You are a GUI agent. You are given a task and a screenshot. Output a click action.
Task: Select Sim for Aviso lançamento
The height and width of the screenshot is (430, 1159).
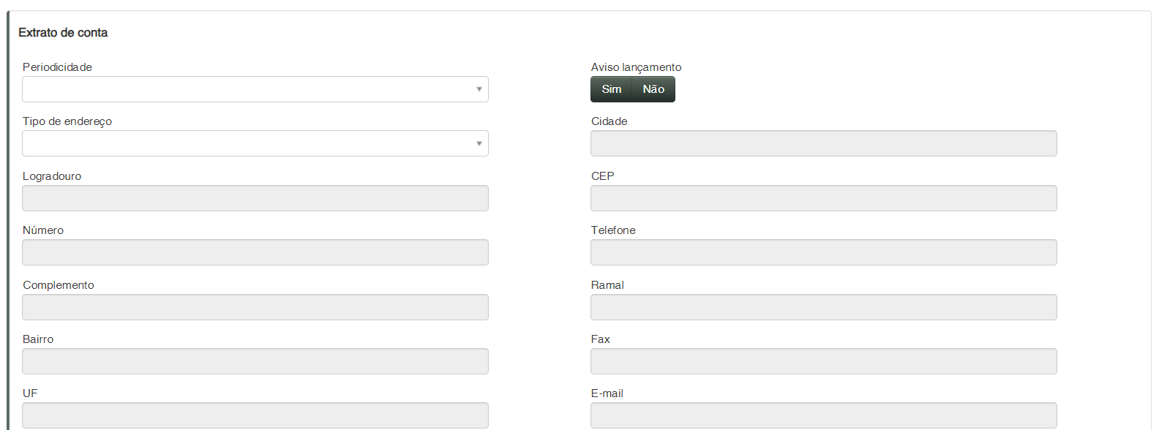611,89
